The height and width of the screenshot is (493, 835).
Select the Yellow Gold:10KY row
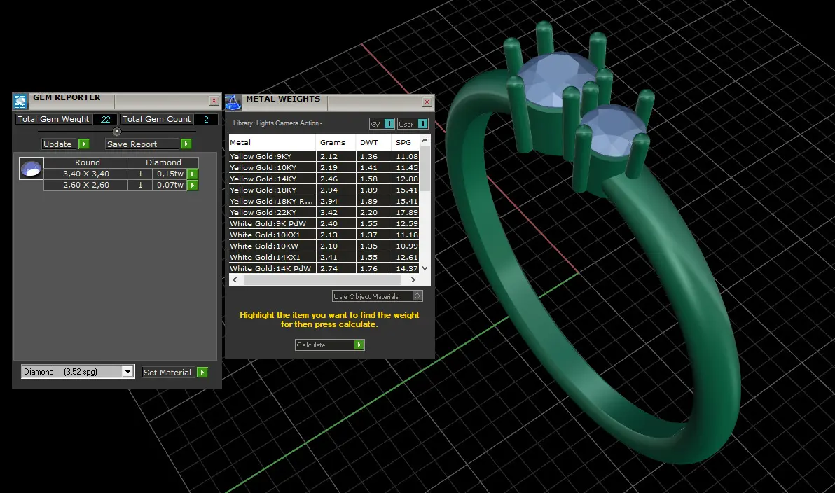tap(324, 167)
